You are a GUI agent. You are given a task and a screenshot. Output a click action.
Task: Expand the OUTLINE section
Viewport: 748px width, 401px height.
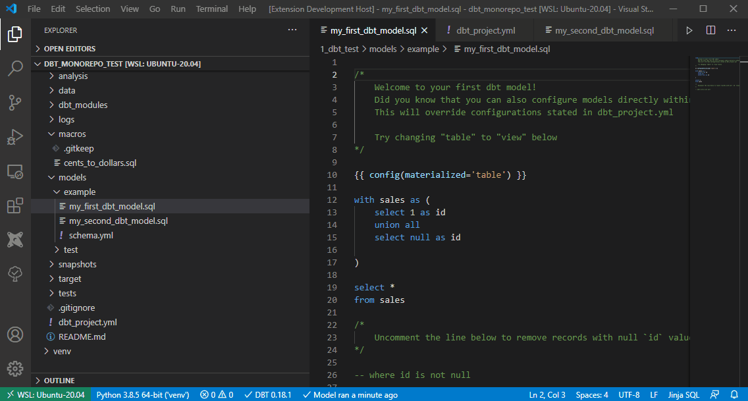170,381
